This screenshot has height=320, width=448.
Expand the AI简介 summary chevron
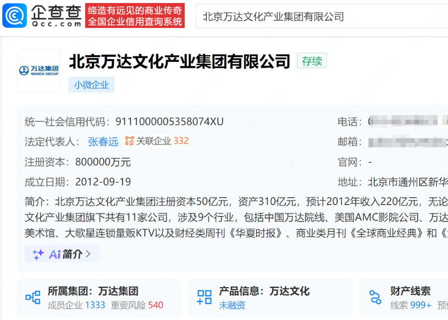[x=89, y=254]
